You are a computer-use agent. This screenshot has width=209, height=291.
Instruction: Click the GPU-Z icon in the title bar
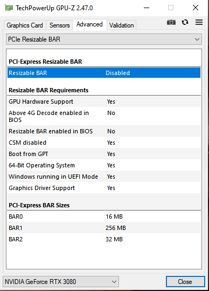click(9, 8)
